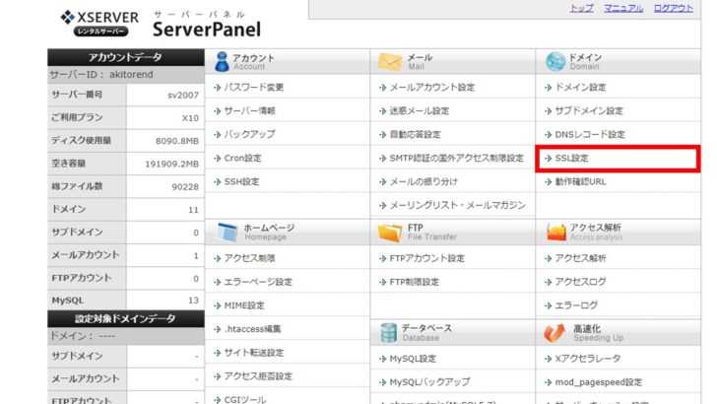This screenshot has width=717, height=404.
Task: Open メールアカウント設定
Action: 432,87
